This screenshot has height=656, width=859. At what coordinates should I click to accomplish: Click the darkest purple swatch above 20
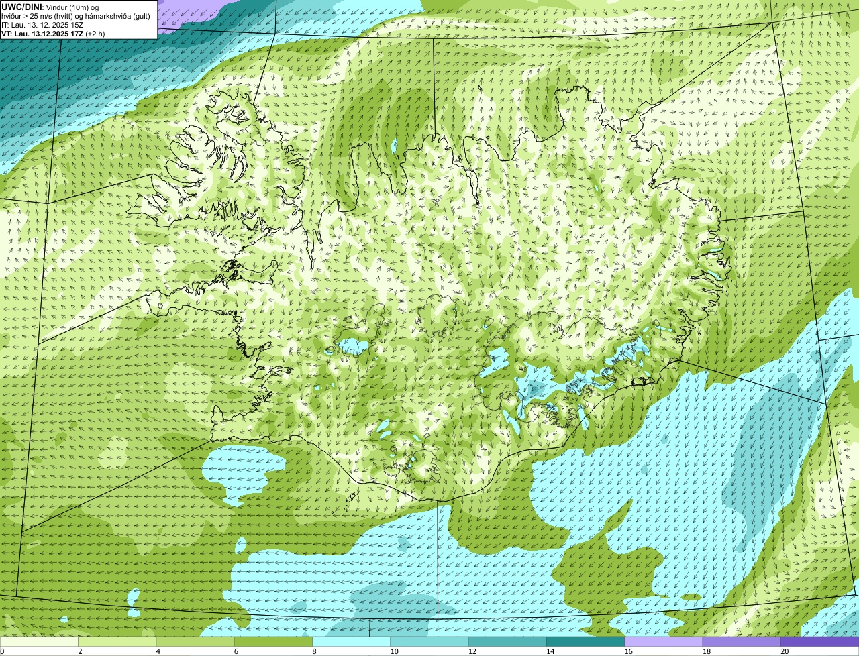pyautogui.click(x=820, y=642)
